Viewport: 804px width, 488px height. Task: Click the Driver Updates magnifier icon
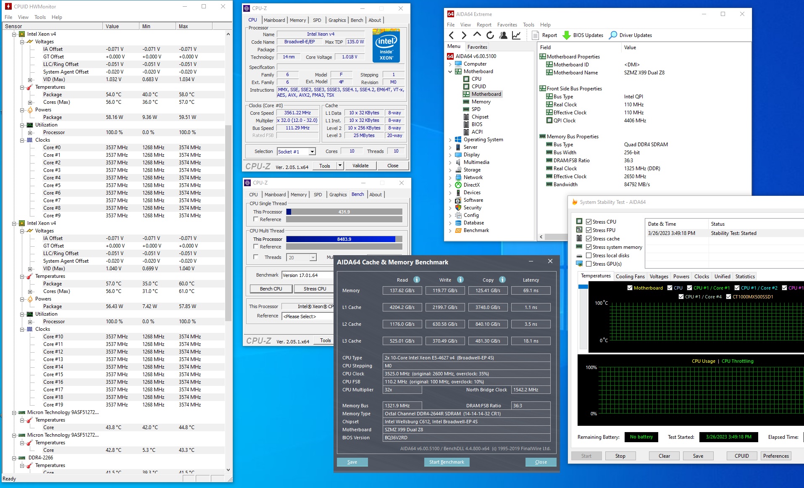[x=613, y=35]
